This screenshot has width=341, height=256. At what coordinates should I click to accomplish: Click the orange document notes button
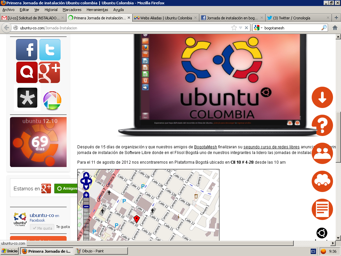pos(322,209)
